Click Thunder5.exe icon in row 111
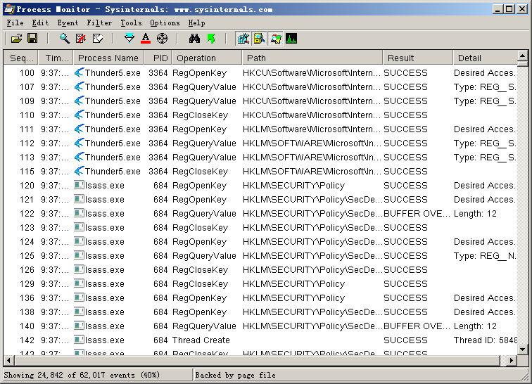This screenshot has width=532, height=384. 79,129
